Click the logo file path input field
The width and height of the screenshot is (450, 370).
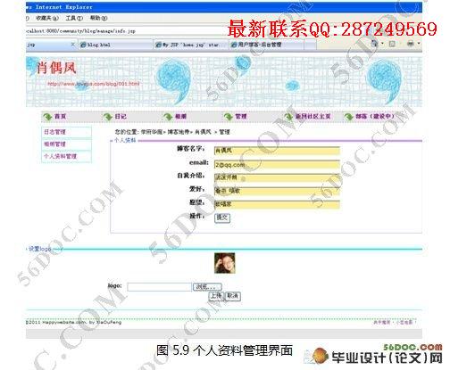pyautogui.click(x=160, y=287)
